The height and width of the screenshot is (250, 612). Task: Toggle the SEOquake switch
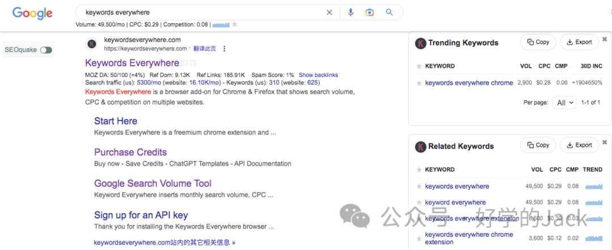(46, 50)
